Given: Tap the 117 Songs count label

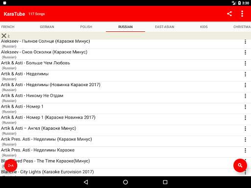Looking at the screenshot, I should pos(37,14).
